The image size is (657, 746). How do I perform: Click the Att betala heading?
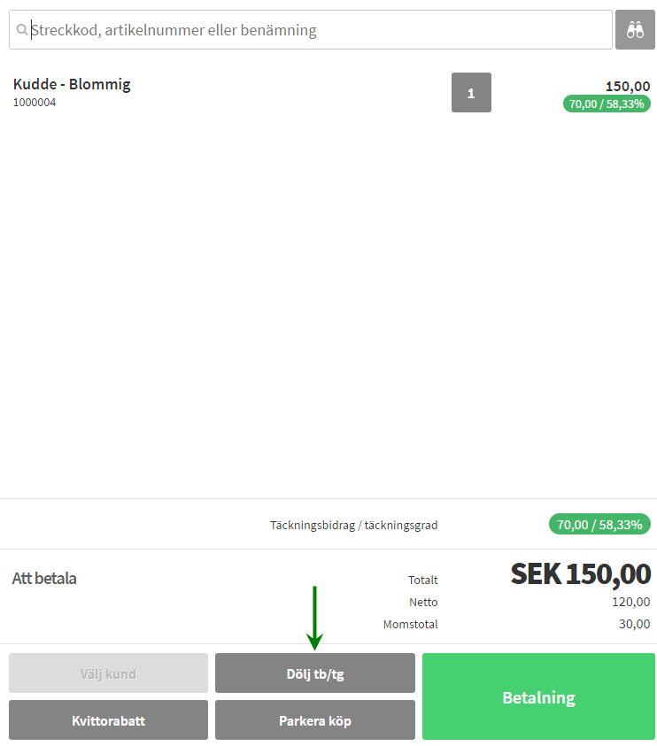coord(44,579)
